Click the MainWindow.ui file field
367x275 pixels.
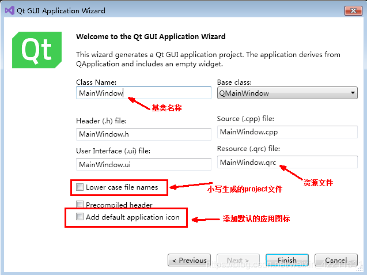(x=143, y=164)
